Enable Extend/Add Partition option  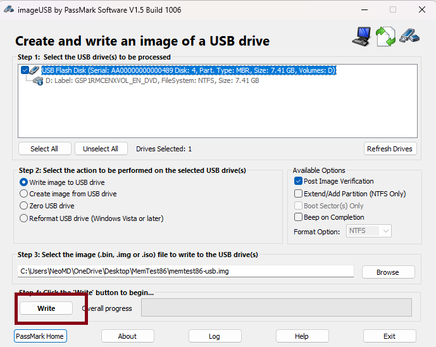pyautogui.click(x=298, y=194)
